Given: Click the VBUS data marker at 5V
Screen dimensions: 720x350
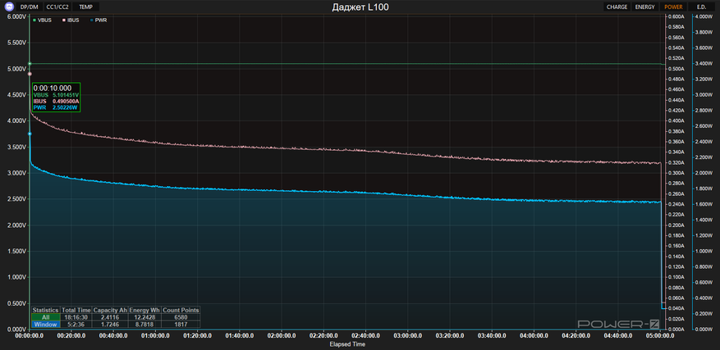Looking at the screenshot, I should [30, 64].
